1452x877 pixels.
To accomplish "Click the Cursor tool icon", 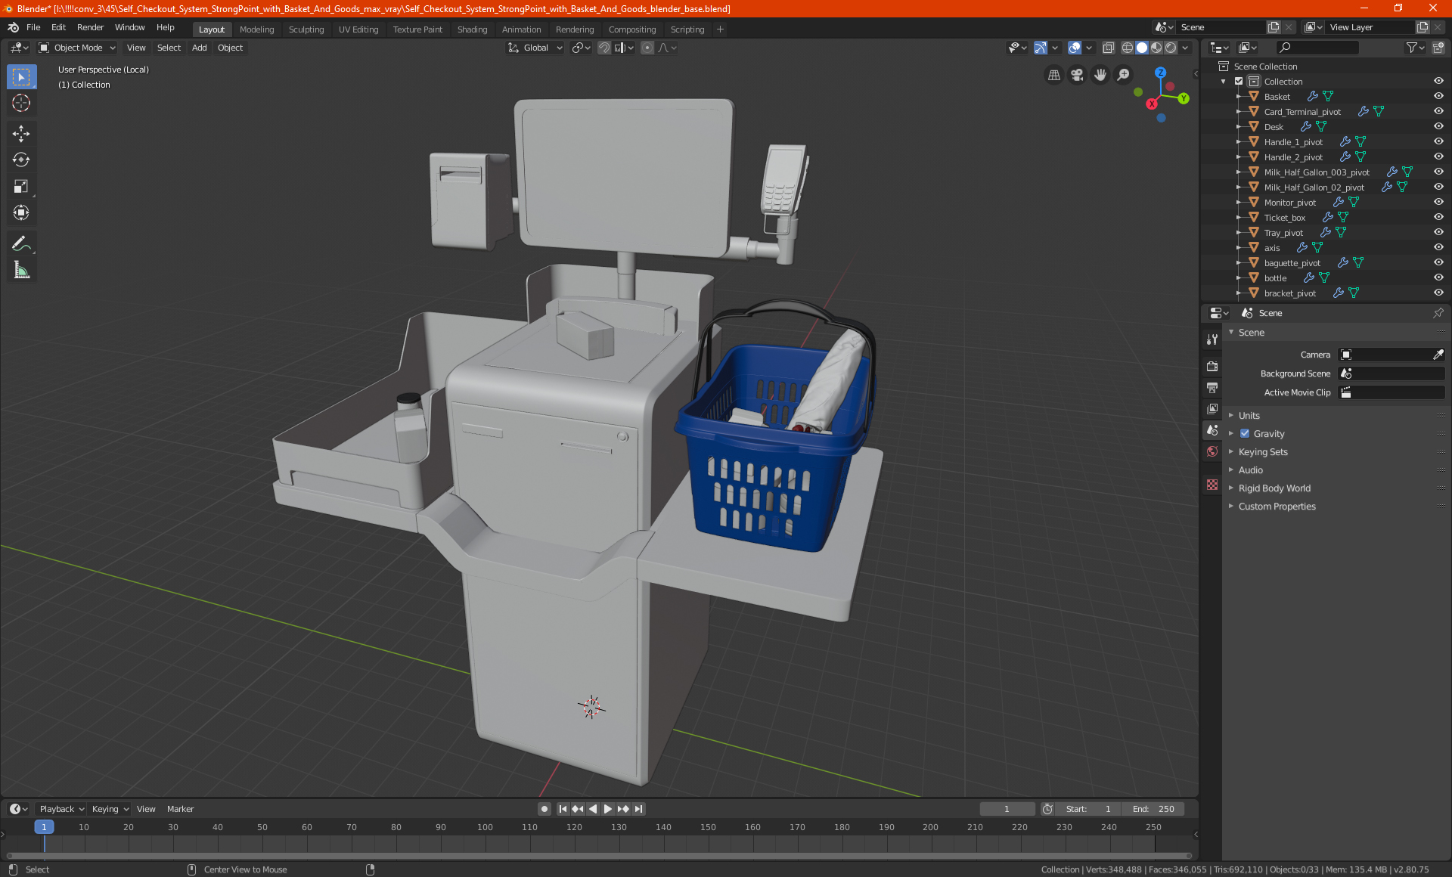I will point(21,103).
